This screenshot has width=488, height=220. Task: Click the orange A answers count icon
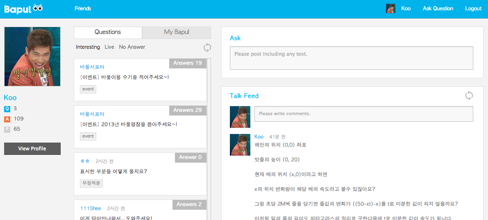[7, 119]
